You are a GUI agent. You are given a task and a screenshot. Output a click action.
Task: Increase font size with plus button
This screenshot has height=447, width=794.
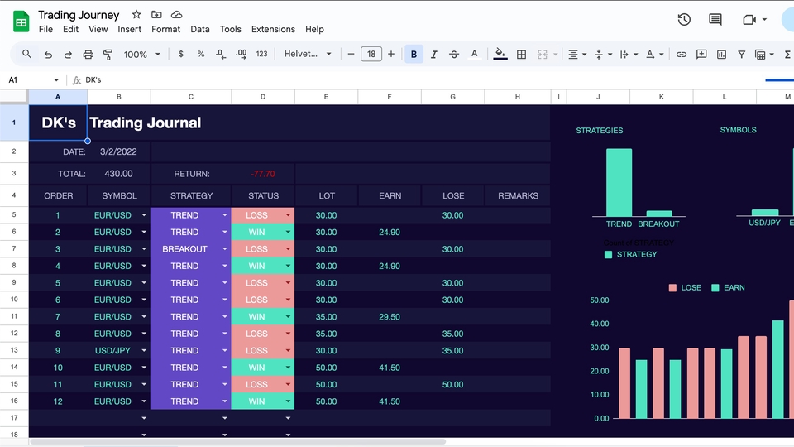(x=391, y=54)
